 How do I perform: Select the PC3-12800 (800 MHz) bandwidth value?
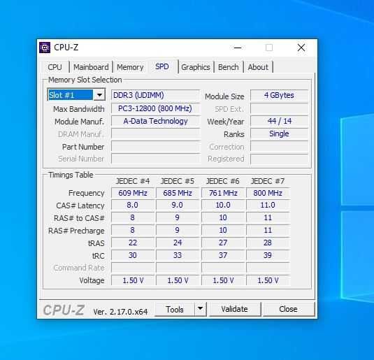point(155,108)
